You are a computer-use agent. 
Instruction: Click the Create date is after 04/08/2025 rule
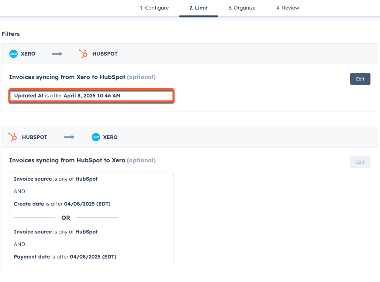[62, 204]
